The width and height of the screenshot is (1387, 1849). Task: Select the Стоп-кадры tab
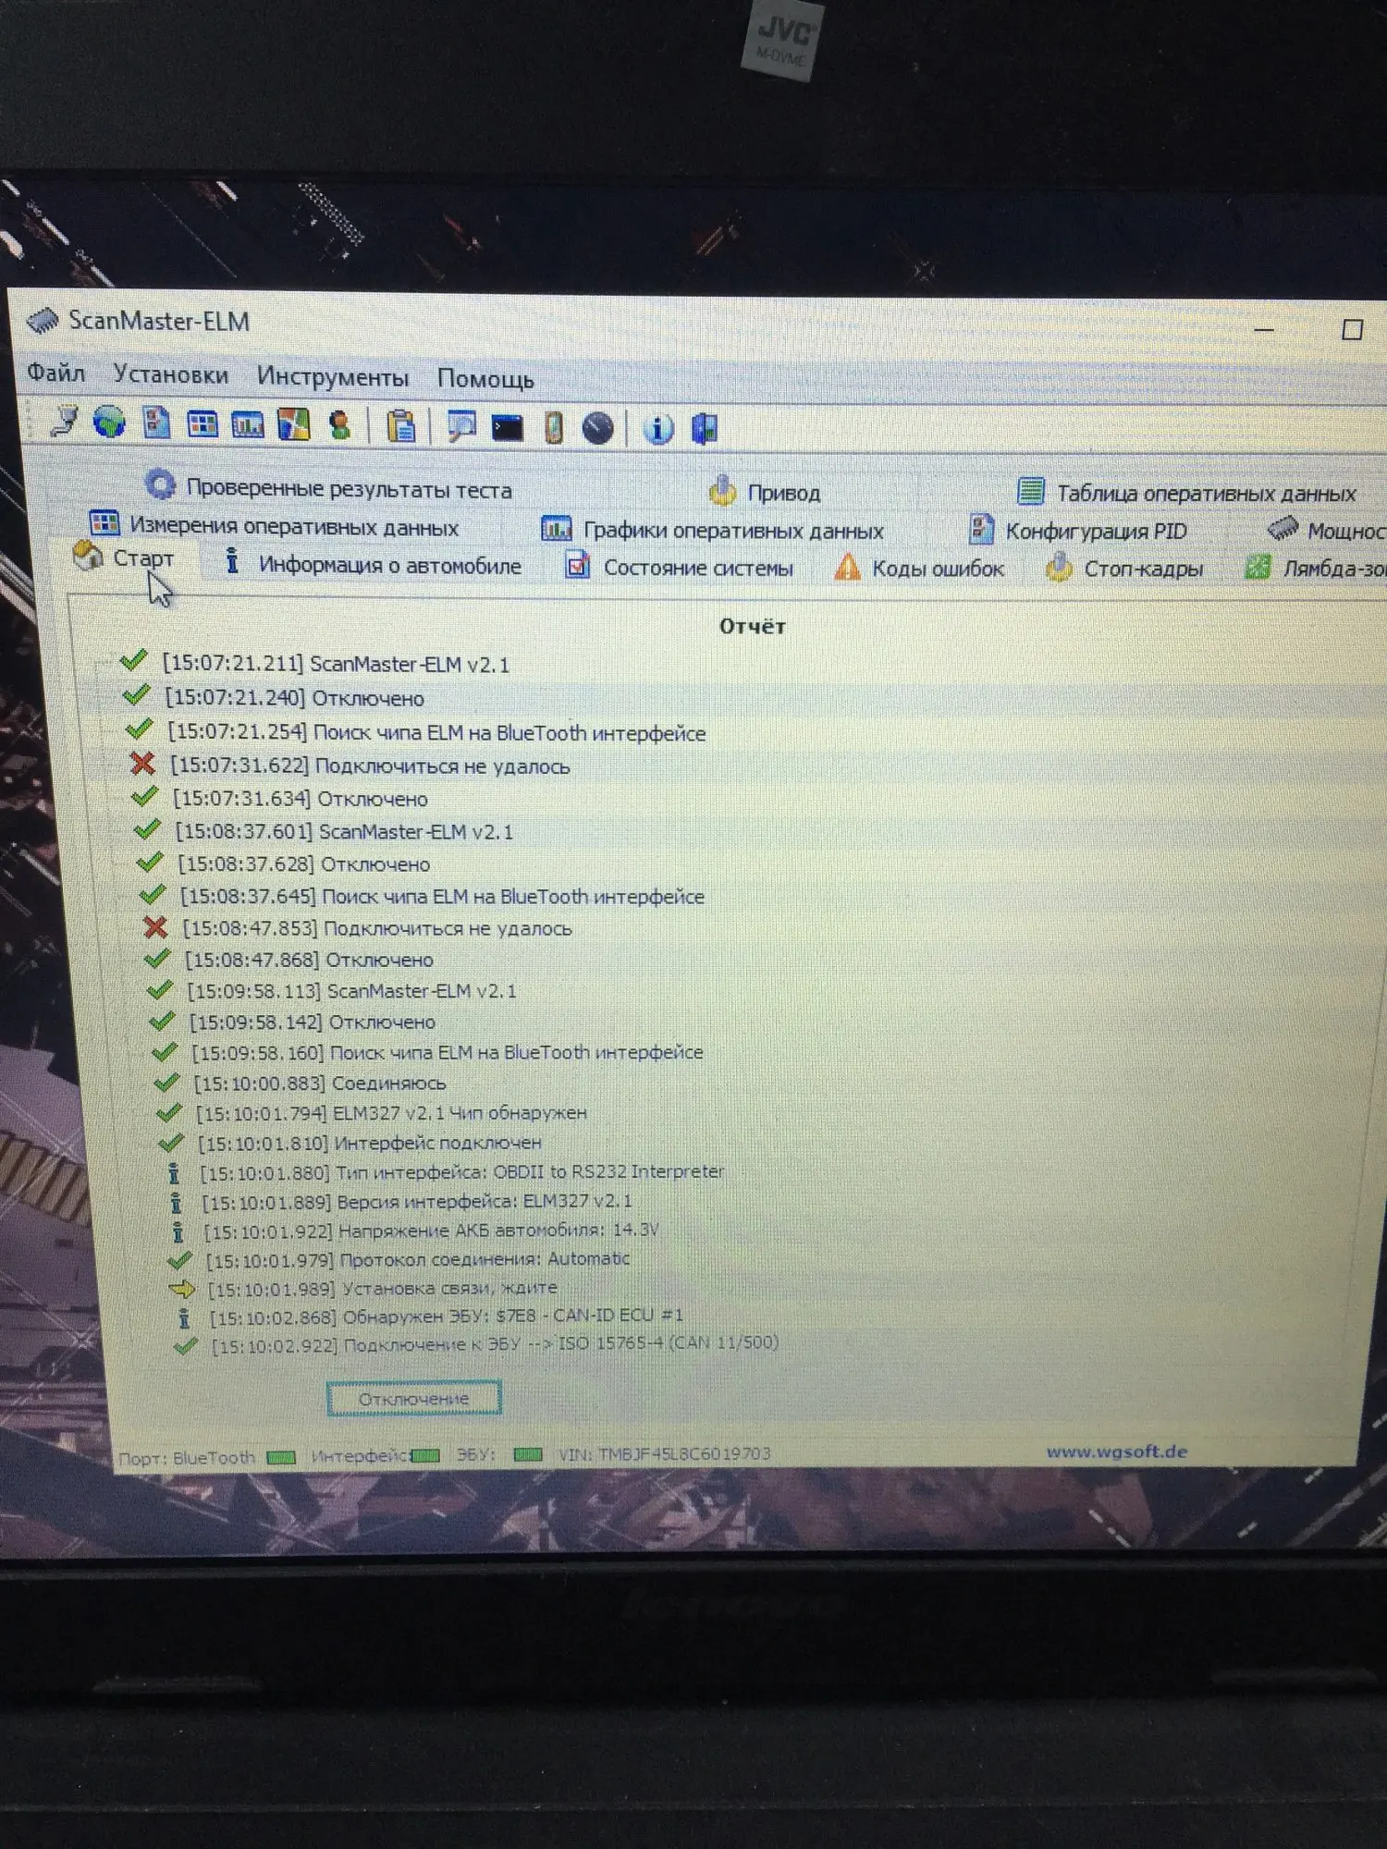1124,569
